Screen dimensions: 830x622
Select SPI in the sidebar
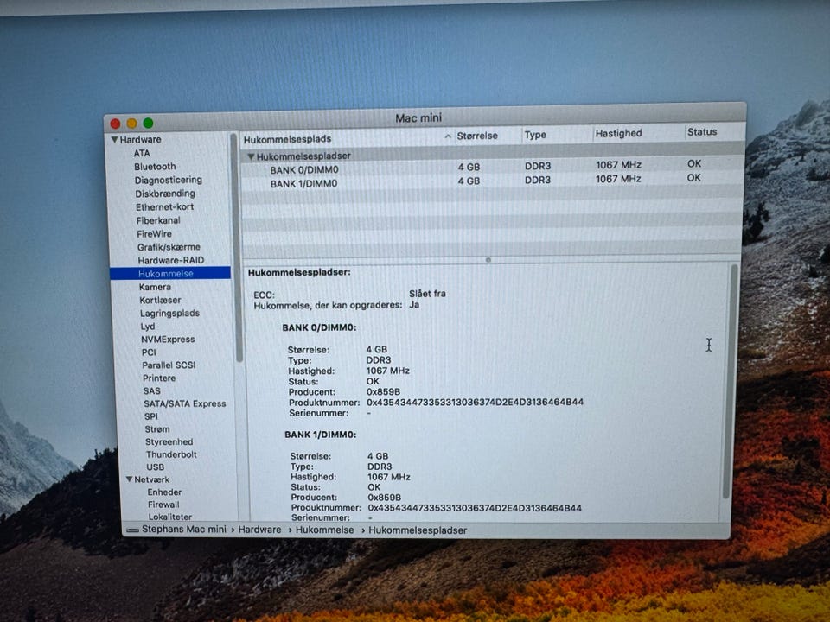(150, 416)
